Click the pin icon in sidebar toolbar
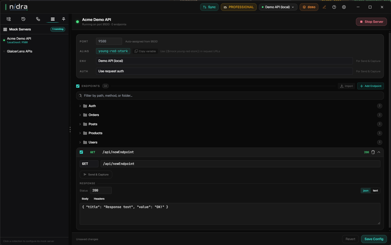The height and width of the screenshot is (245, 391). coord(64,19)
